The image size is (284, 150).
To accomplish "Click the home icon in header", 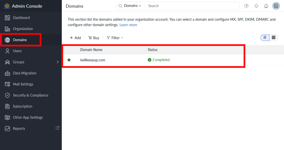I will point(266,6).
